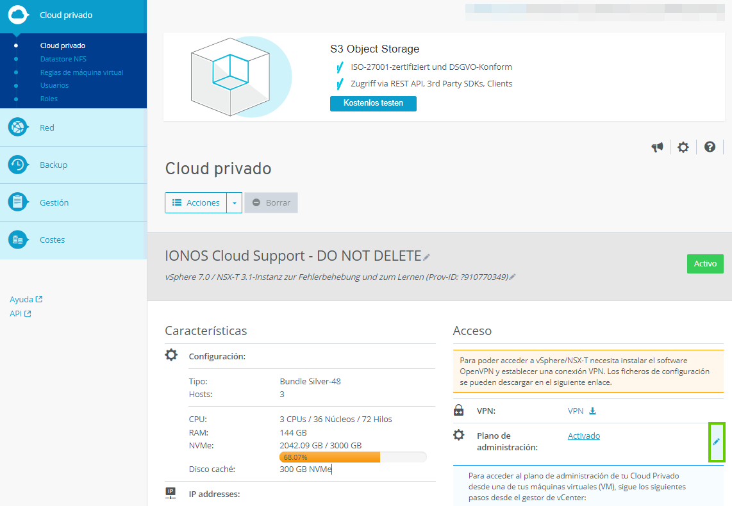
Task: Open the Activado link
Action: [583, 436]
